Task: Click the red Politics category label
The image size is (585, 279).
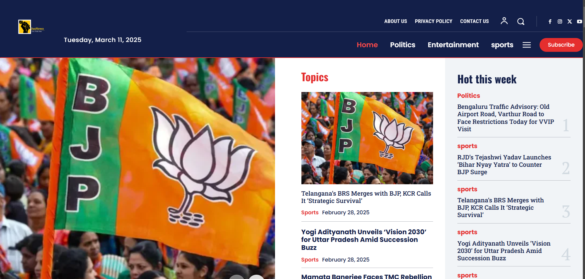Action: click(x=468, y=96)
